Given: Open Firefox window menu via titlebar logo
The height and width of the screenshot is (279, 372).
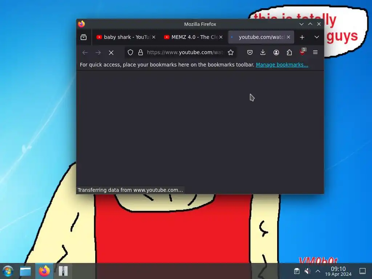Looking at the screenshot, I should click(x=81, y=24).
